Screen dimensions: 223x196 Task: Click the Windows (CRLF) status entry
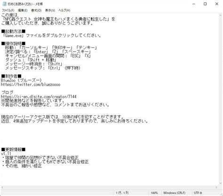click(174, 193)
